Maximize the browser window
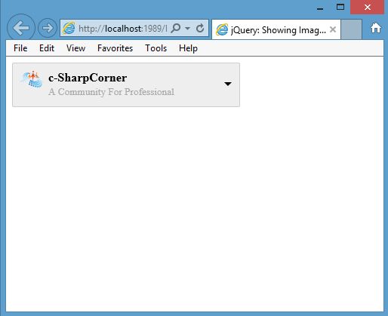 pos(340,7)
